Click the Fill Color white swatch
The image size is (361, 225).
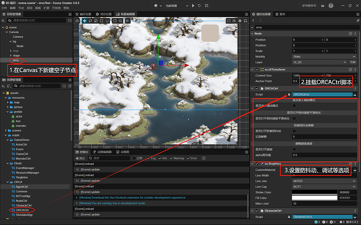point(314,198)
